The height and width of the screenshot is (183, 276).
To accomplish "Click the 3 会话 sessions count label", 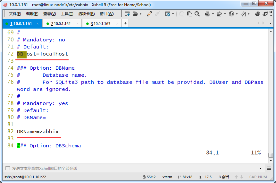I will (224, 177).
